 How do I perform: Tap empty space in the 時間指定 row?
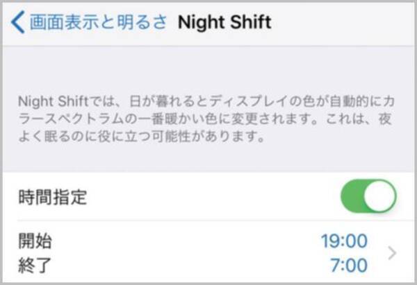[x=208, y=197]
